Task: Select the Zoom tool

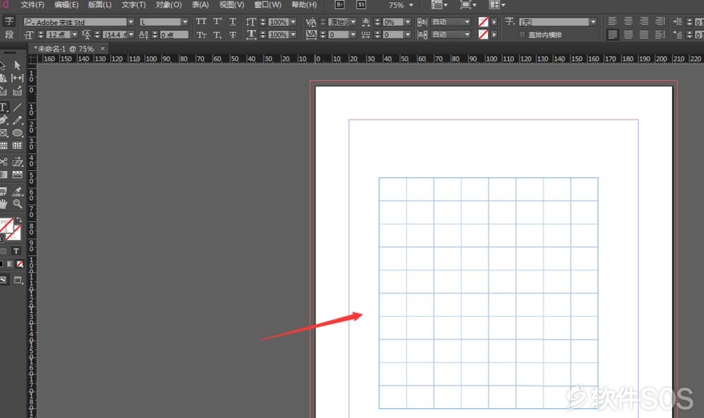Action: tap(17, 204)
